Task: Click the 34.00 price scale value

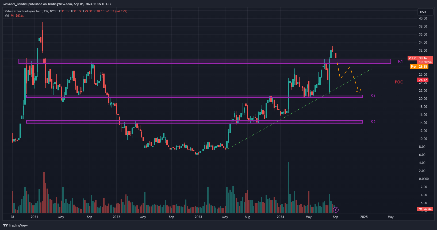Action: 423,43
